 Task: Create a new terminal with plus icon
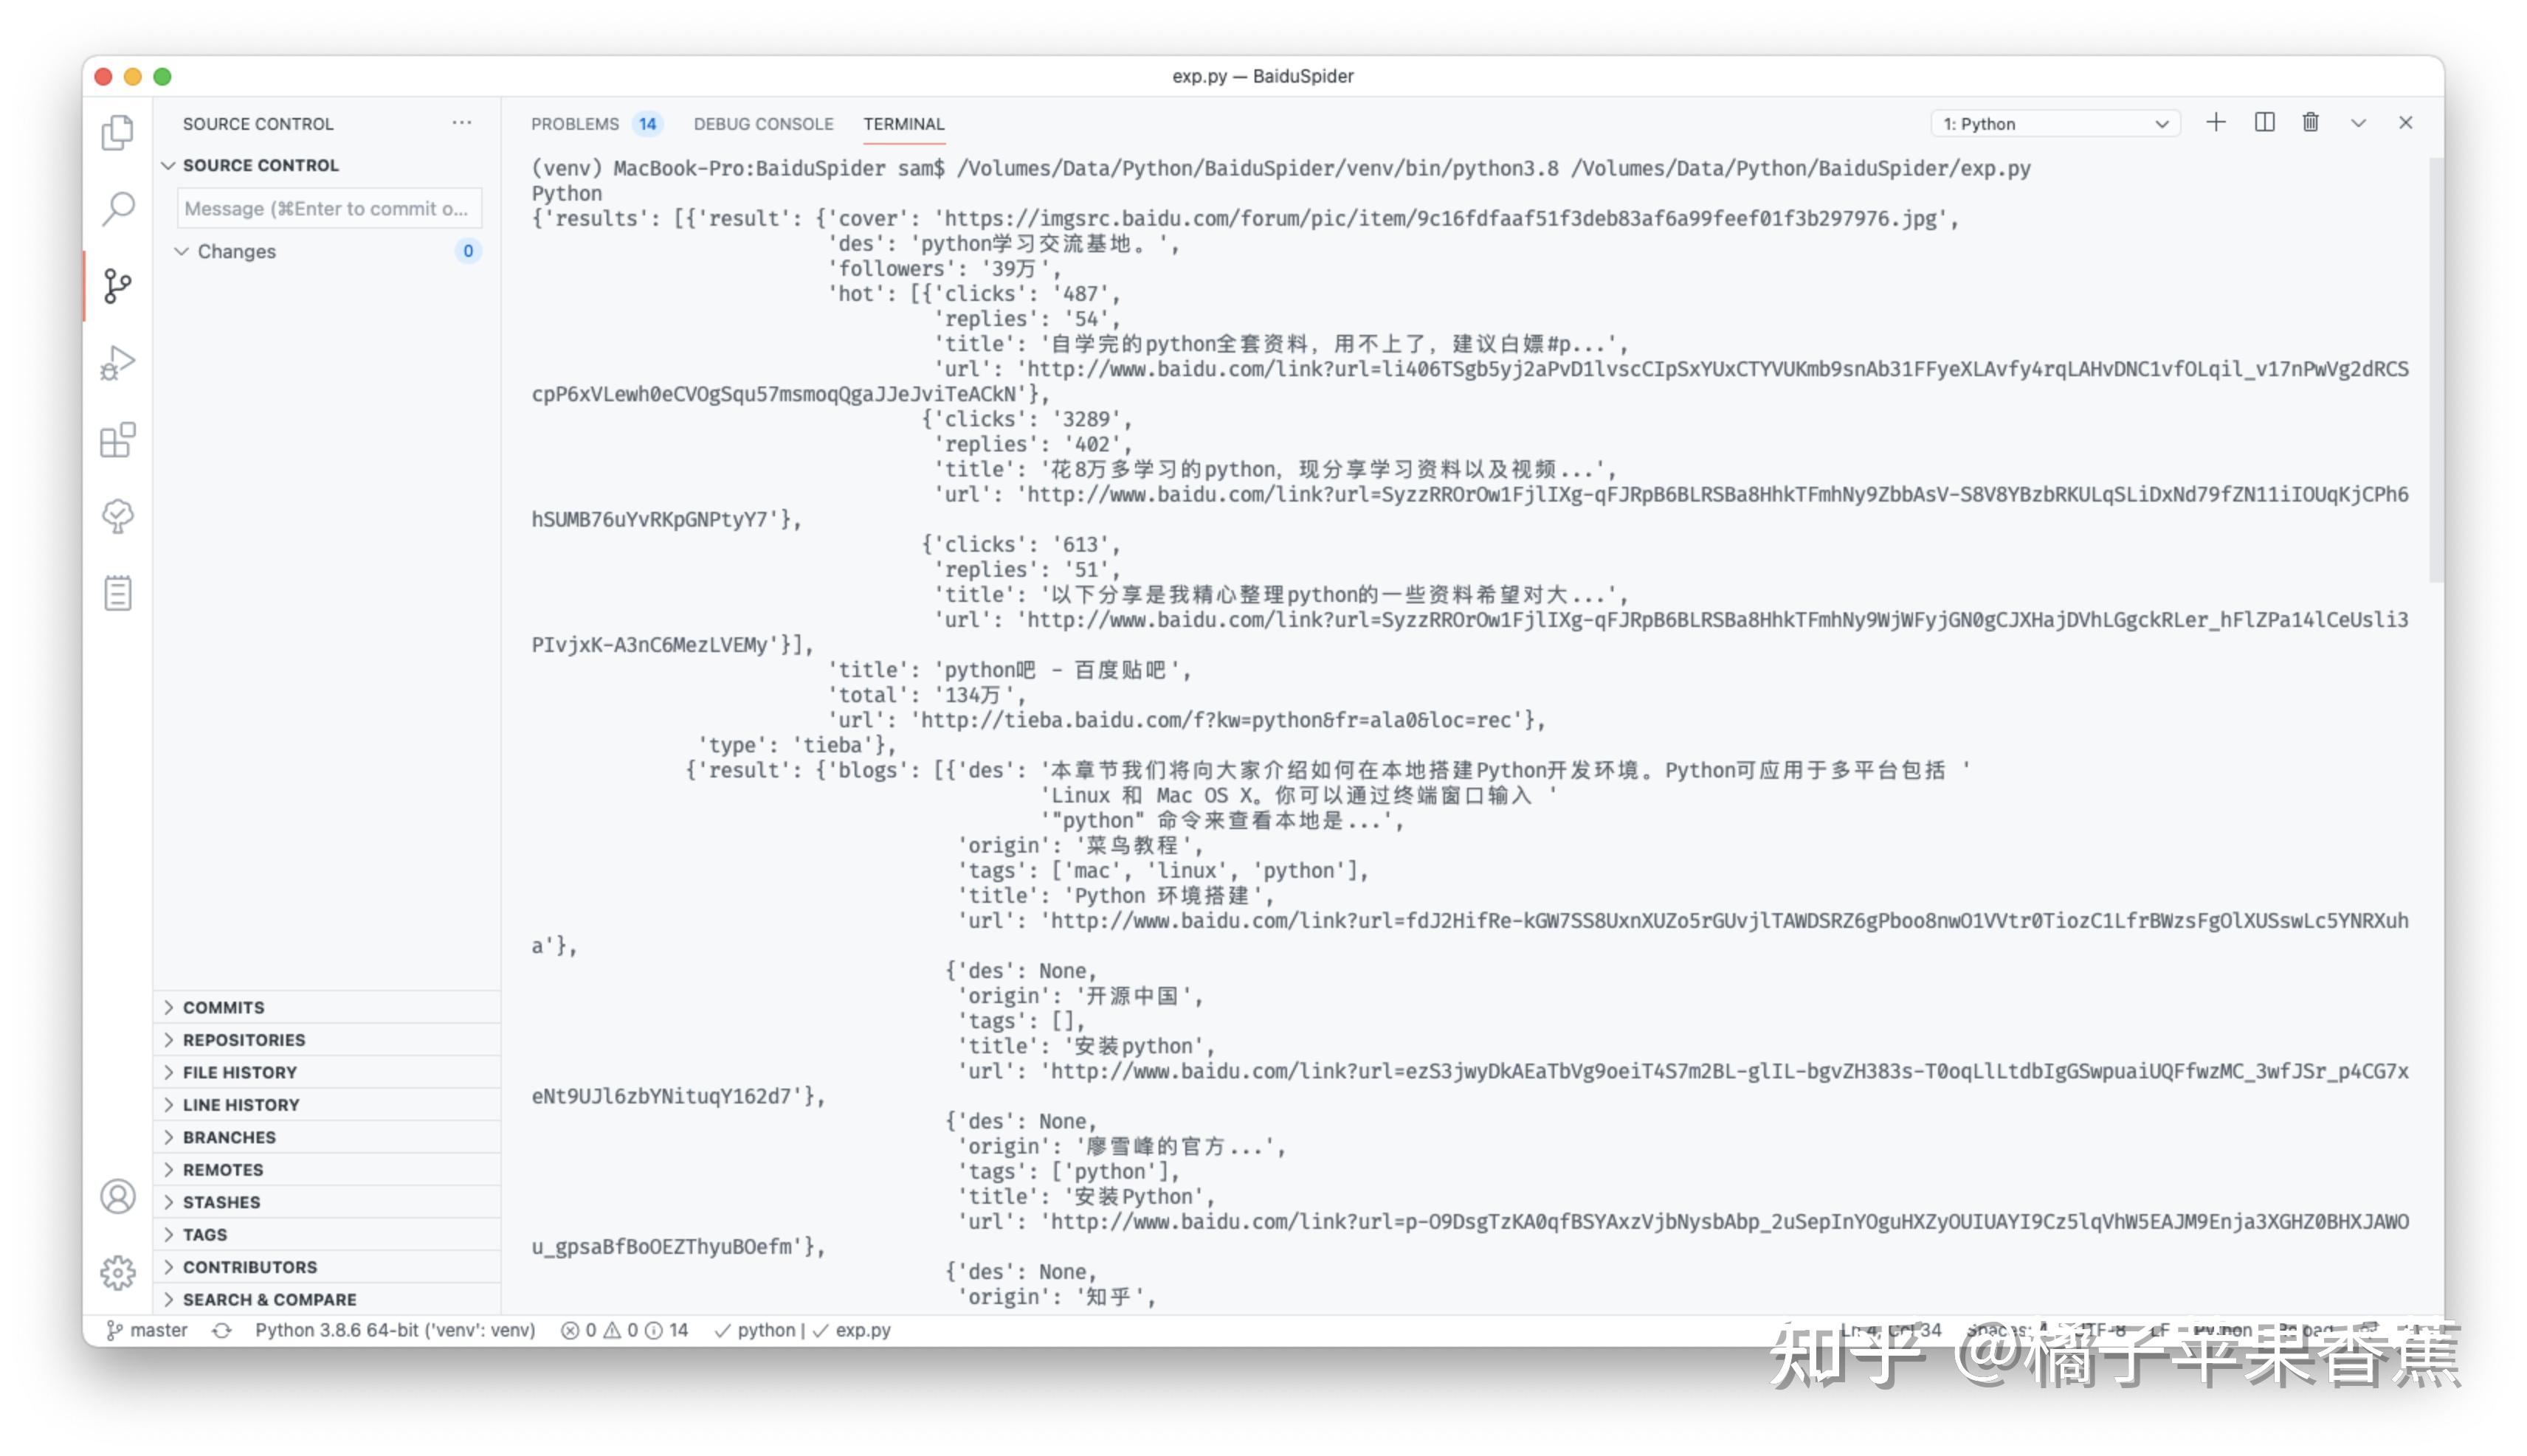2216,122
